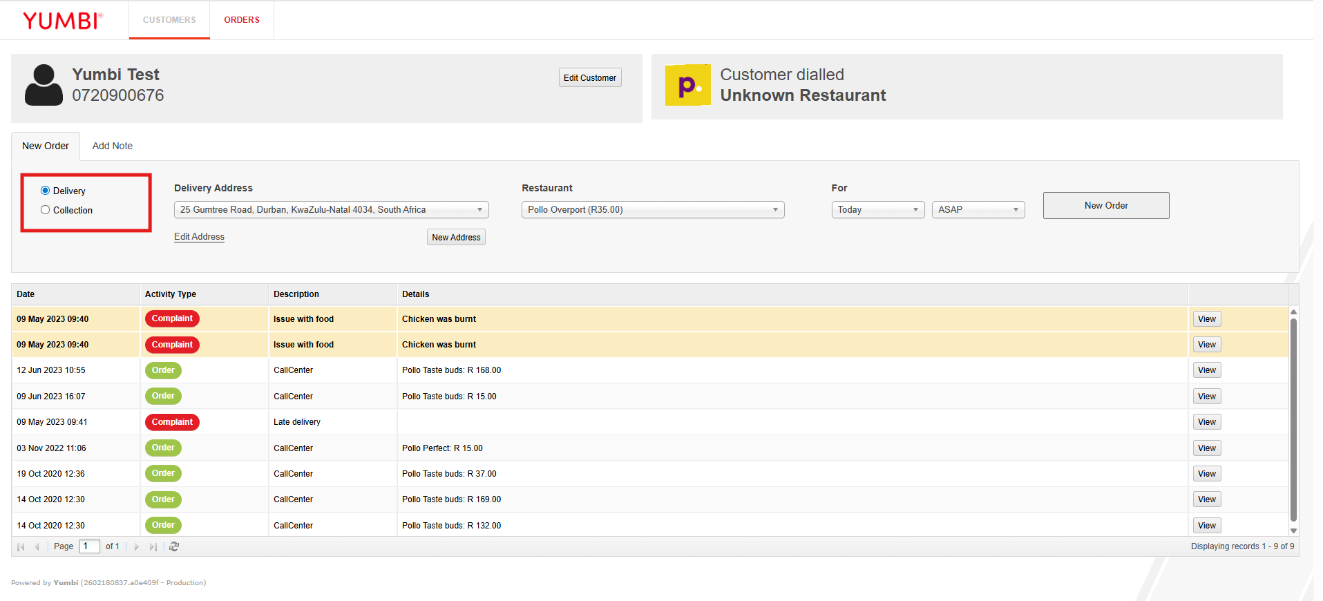Viewport: 1323px width, 601px height.
Task: Click the Edit Address link
Action: click(x=199, y=236)
